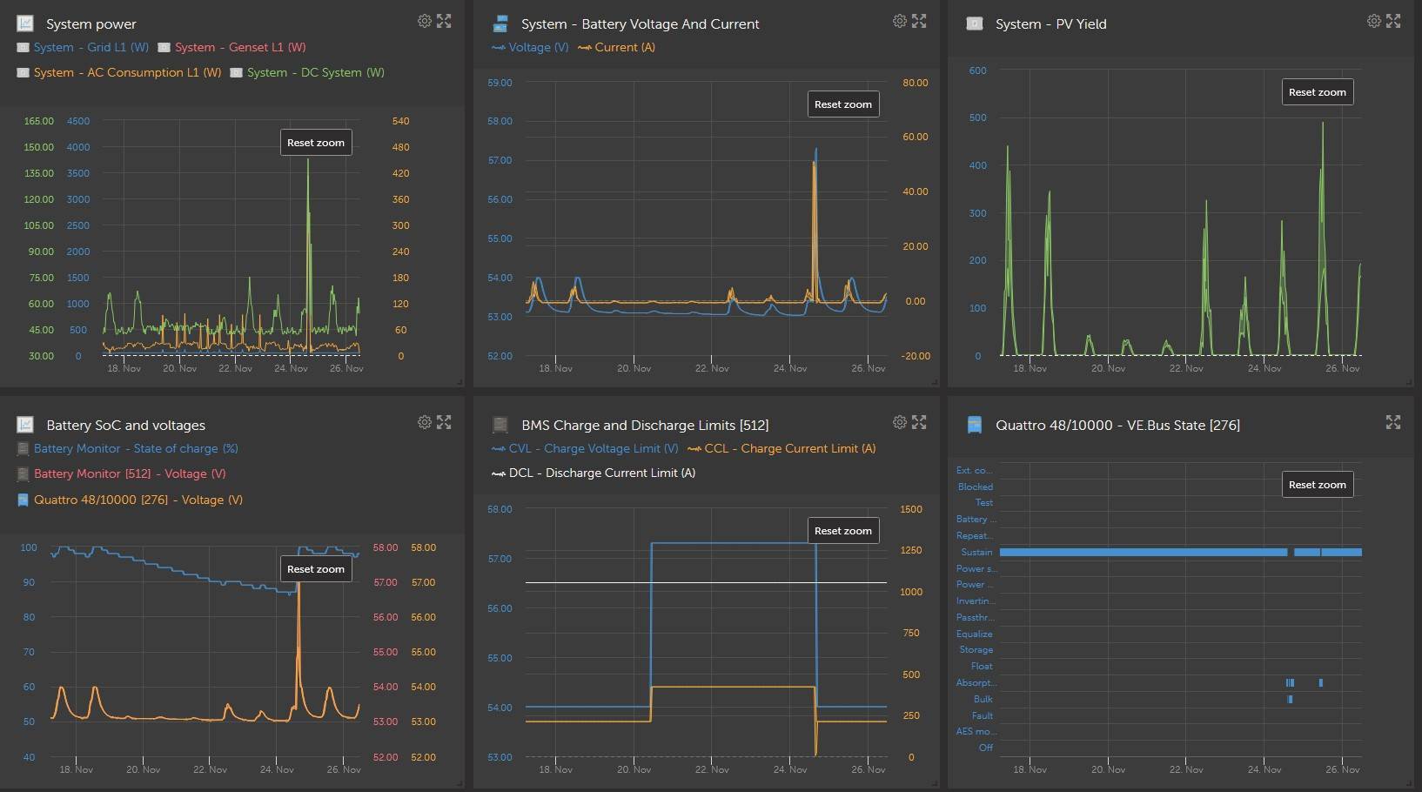The image size is (1422, 792).
Task: Toggle Quattro 48/10000 [276] Voltage series
Action: [x=138, y=500]
